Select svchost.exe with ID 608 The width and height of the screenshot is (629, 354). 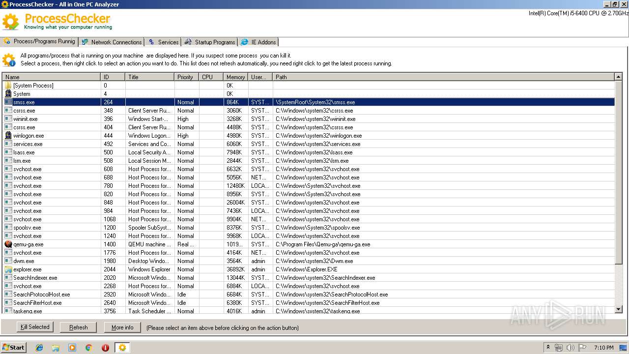point(309,169)
